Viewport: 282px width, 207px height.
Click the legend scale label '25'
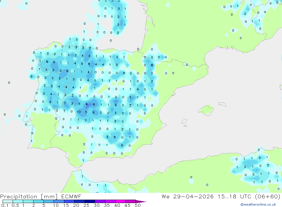pyautogui.click(x=86, y=205)
